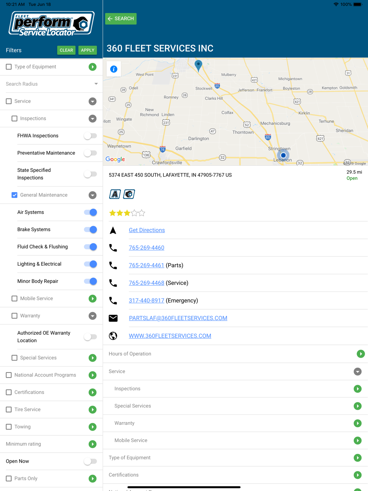
Task: Collapse the General Maintenance filter section
Action: 92,195
